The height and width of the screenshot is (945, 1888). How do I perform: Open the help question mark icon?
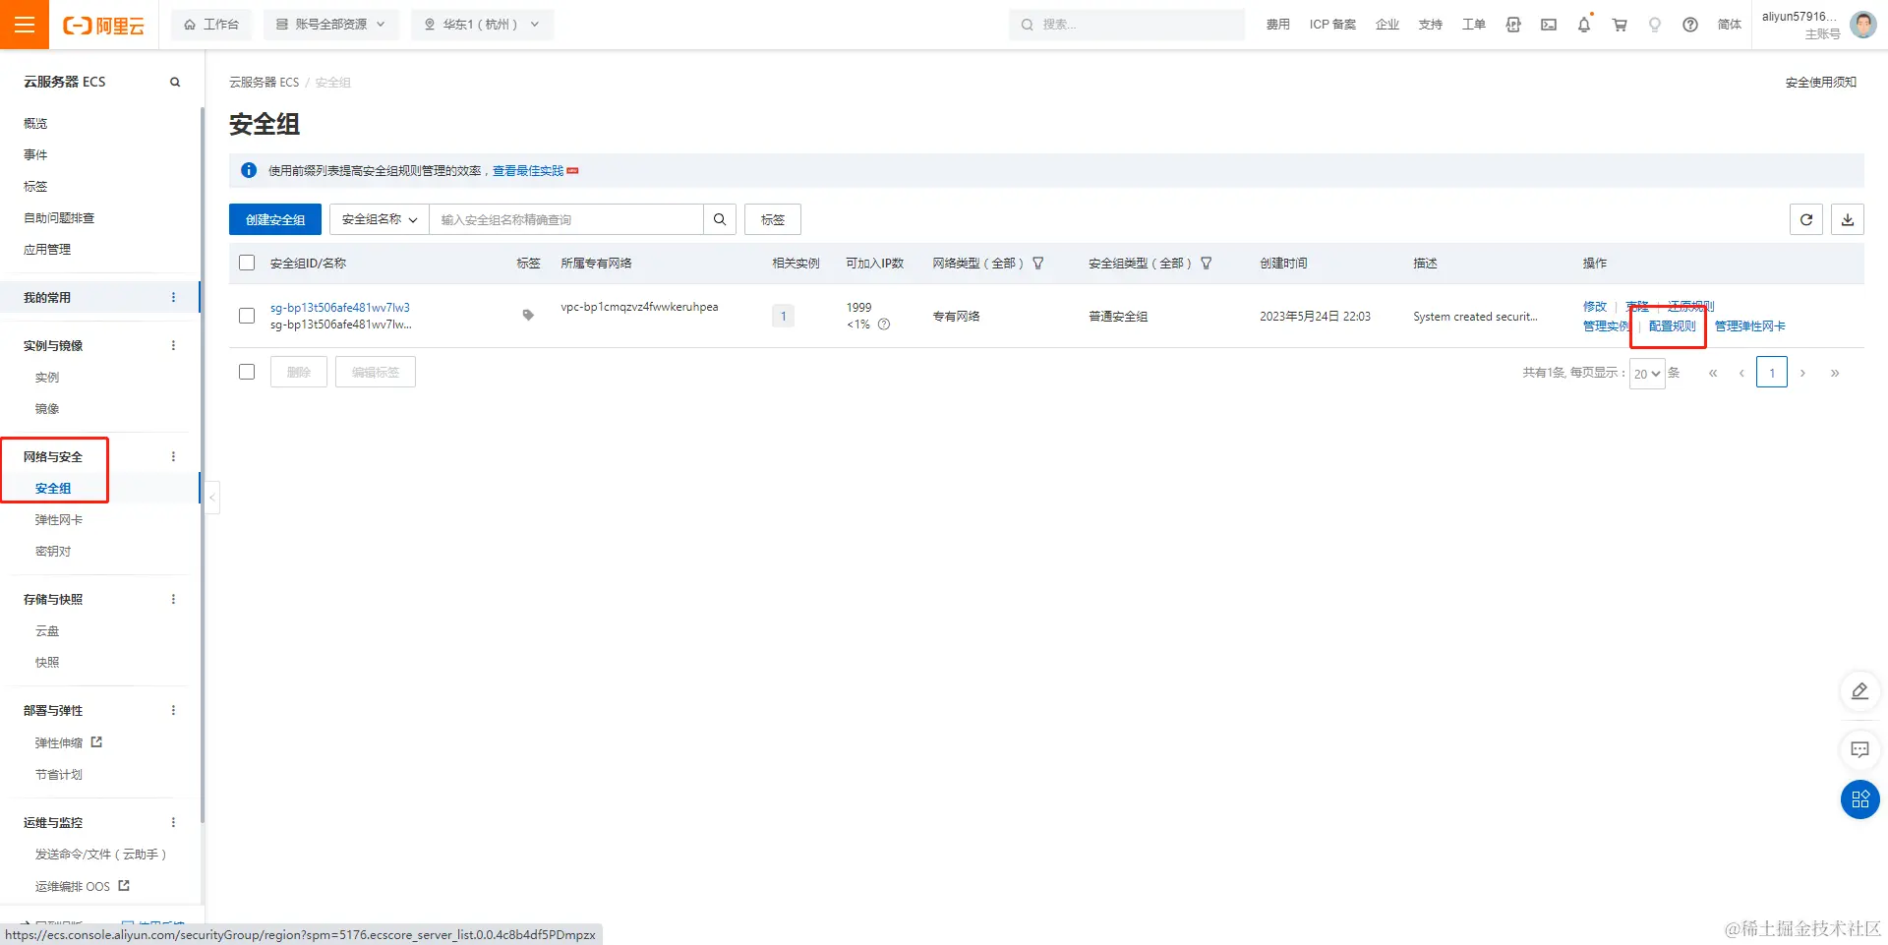point(1690,25)
